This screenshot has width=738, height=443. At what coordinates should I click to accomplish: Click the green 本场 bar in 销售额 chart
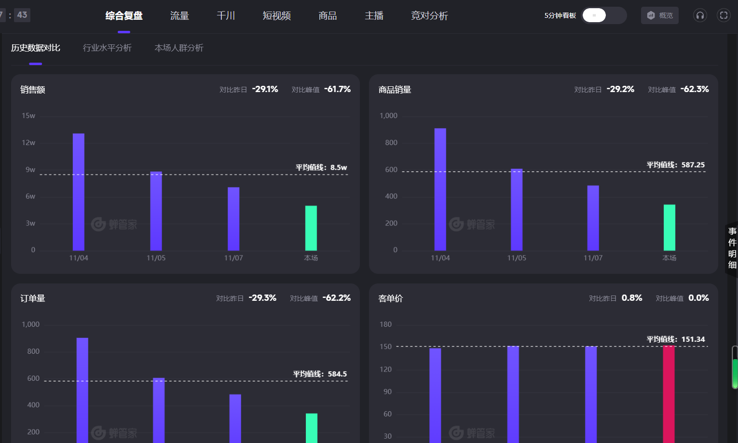(311, 228)
